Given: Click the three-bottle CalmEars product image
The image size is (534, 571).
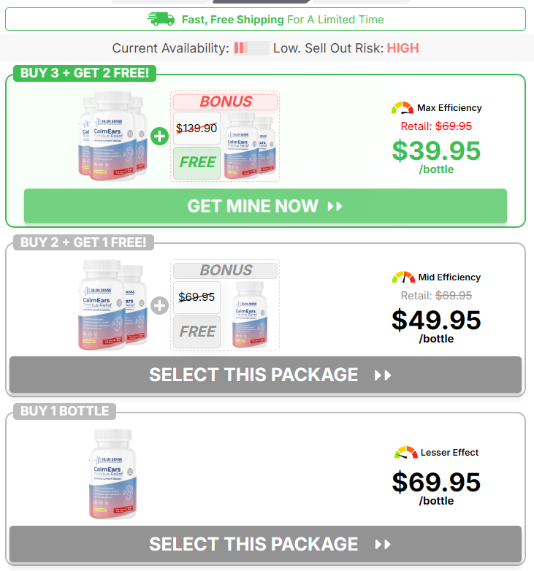Looking at the screenshot, I should [112, 136].
